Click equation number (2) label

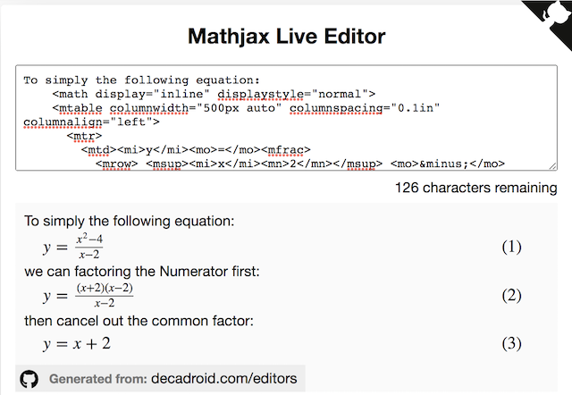click(x=511, y=296)
